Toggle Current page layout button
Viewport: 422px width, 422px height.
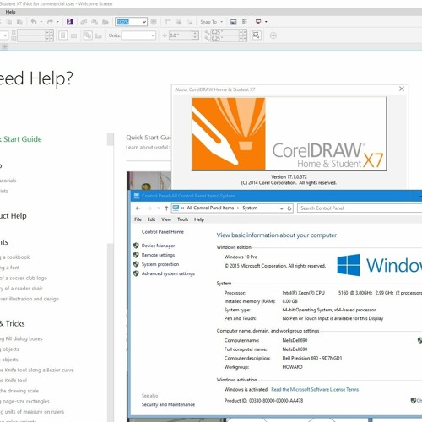point(99,35)
